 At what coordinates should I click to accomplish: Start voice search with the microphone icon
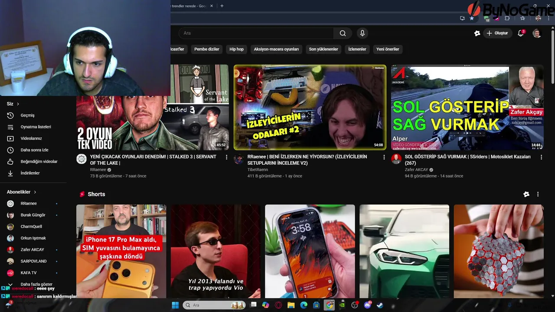tap(362, 33)
